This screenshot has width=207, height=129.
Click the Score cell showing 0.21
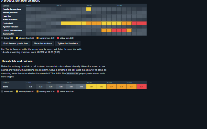51,87
